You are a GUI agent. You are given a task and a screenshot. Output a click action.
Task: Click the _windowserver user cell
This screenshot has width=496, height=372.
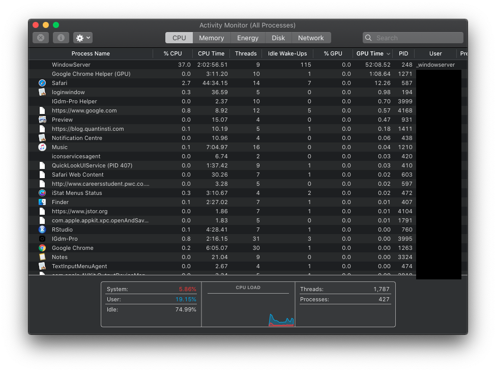pyautogui.click(x=435, y=65)
